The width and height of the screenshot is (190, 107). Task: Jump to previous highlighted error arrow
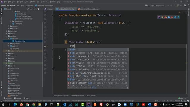183,12
